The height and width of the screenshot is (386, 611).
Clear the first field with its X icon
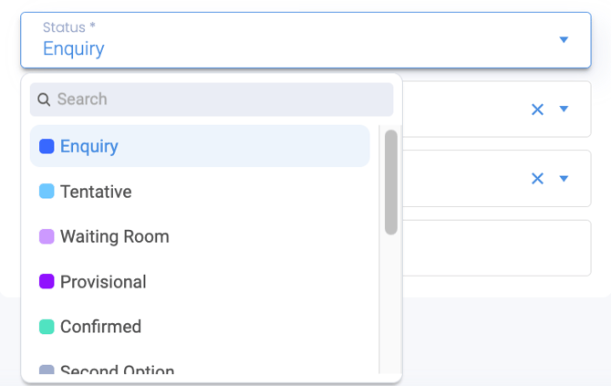(x=537, y=110)
